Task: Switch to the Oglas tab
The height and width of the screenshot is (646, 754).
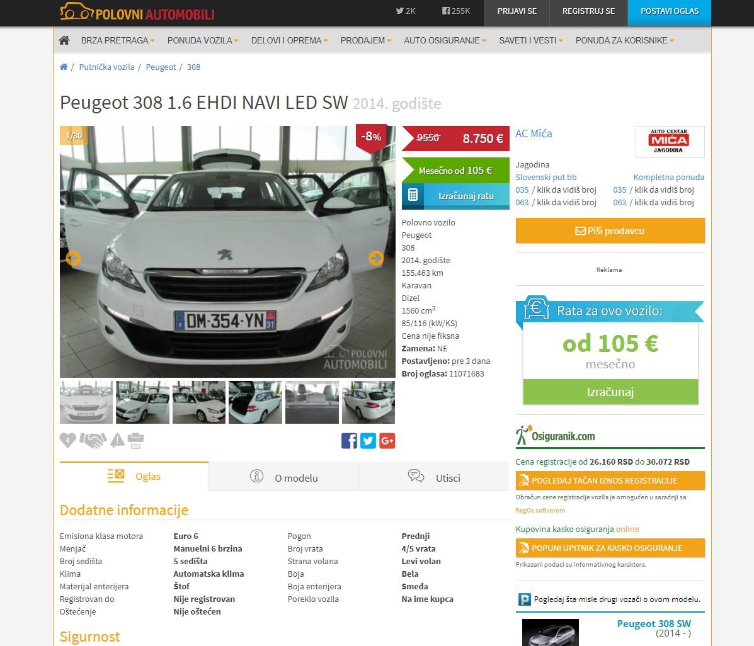Action: coord(134,476)
